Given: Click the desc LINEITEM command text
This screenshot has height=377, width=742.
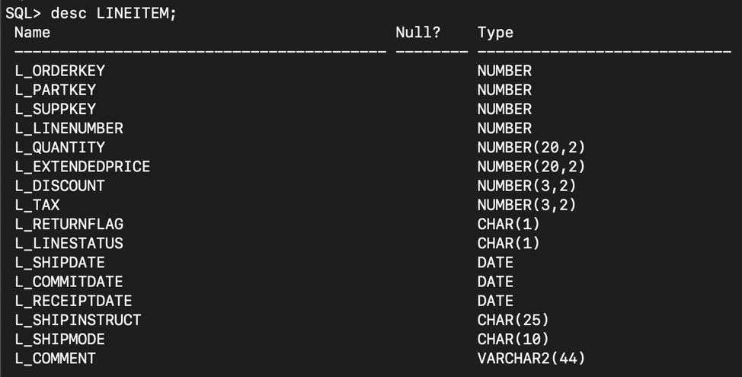Looking at the screenshot, I should 114,13.
